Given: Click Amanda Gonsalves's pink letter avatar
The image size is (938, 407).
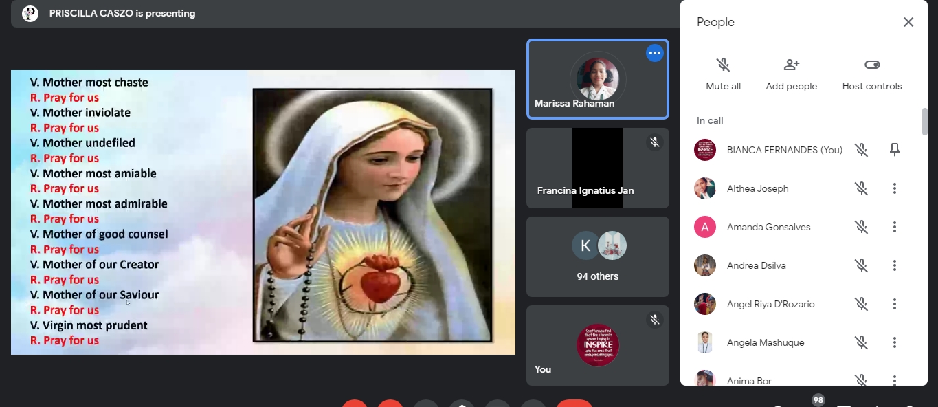Looking at the screenshot, I should (x=705, y=227).
